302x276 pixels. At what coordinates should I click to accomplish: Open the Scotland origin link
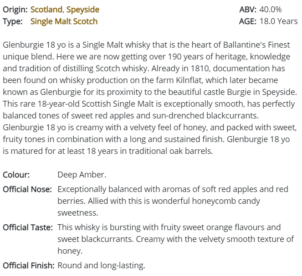pos(46,10)
